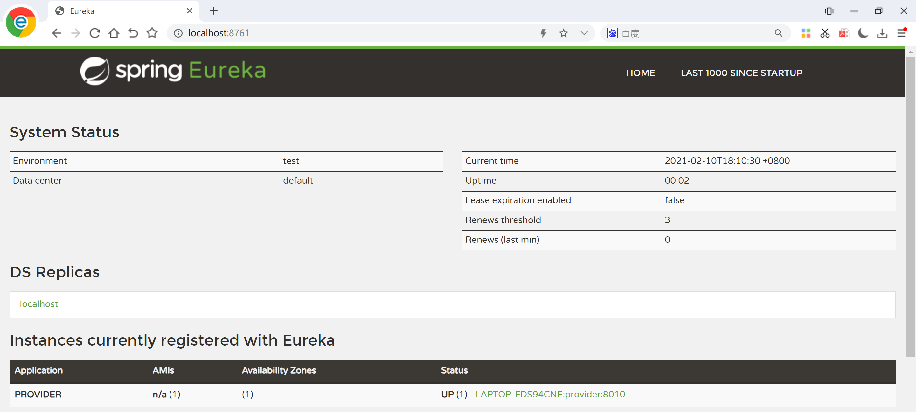916x412 pixels.
Task: Focus the Baidu search input box
Action: pos(695,33)
